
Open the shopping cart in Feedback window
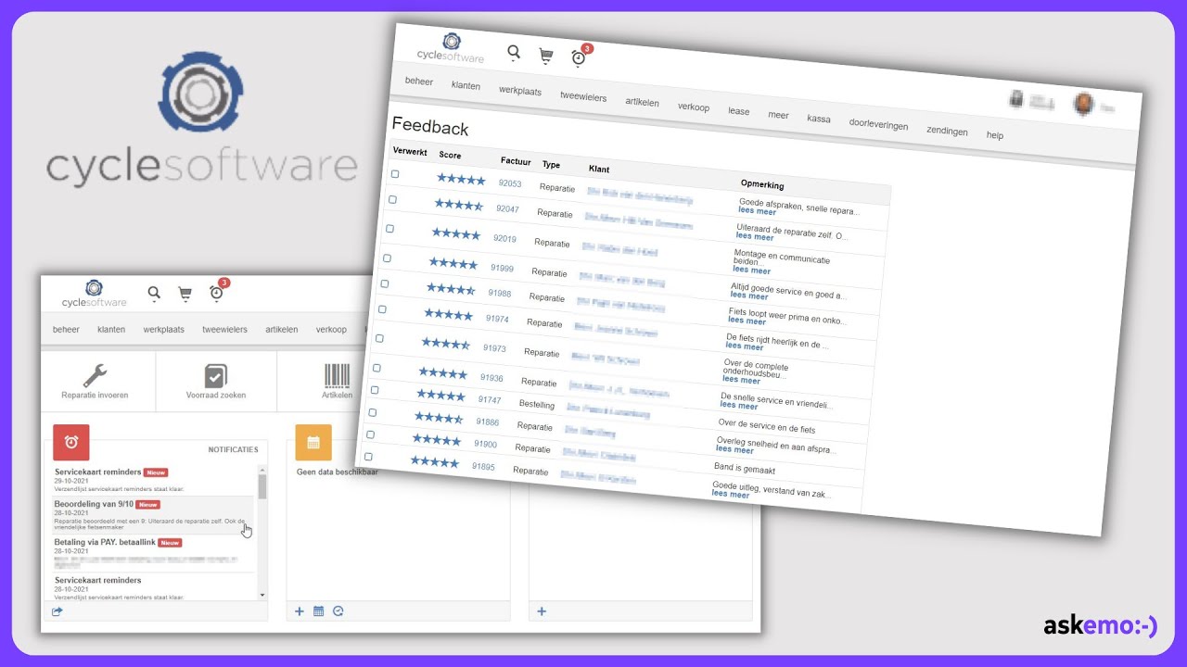point(546,57)
